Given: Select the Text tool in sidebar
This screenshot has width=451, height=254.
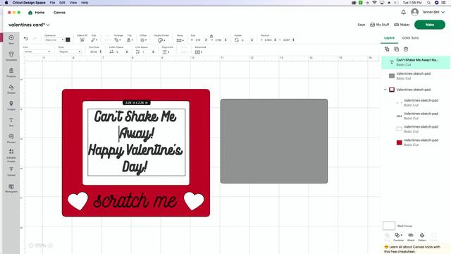Looking at the screenshot, I should pyautogui.click(x=11, y=122).
